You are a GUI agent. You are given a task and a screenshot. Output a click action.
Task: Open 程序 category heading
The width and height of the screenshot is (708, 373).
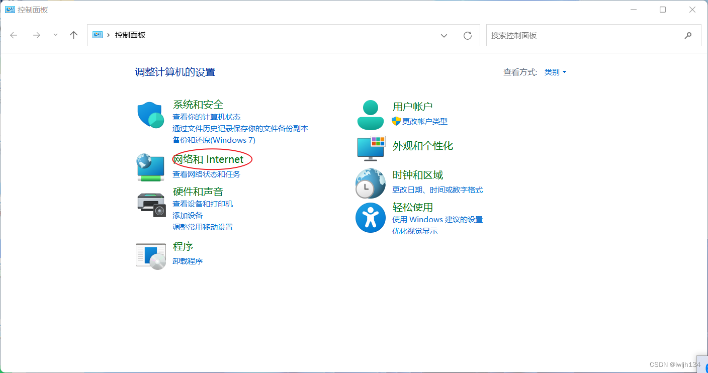(x=183, y=246)
